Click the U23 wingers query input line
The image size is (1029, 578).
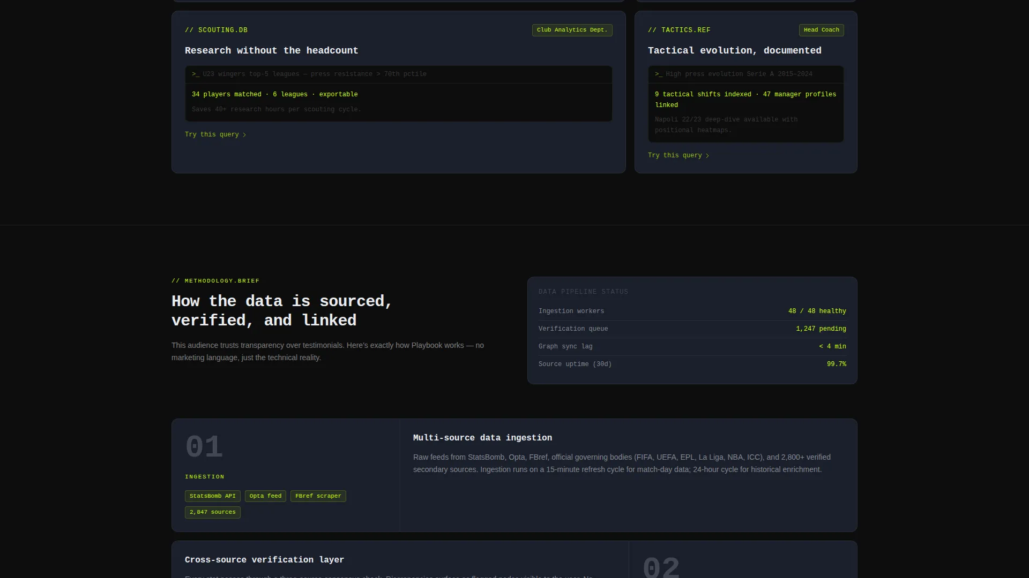(399, 74)
